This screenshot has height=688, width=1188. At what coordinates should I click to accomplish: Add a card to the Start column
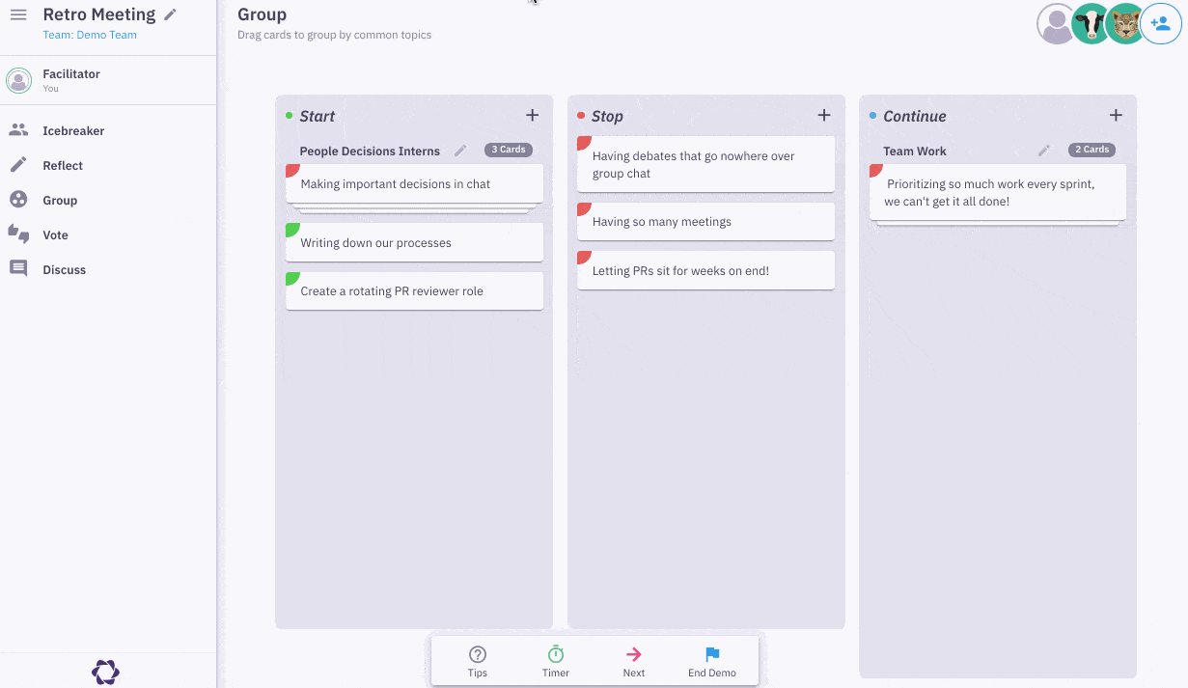(532, 116)
